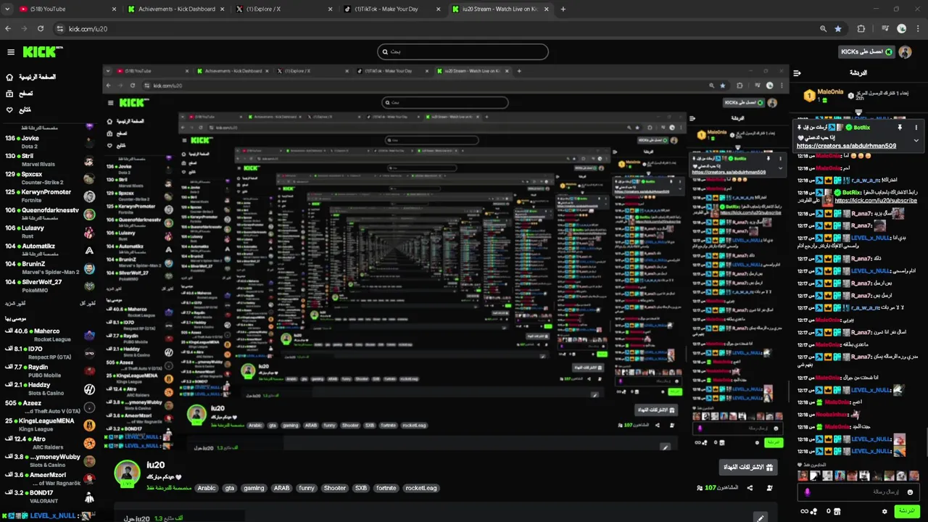Viewport: 928px width, 522px height.
Task: Open KerwynPromoter channel in sidebar
Action: tap(49, 196)
